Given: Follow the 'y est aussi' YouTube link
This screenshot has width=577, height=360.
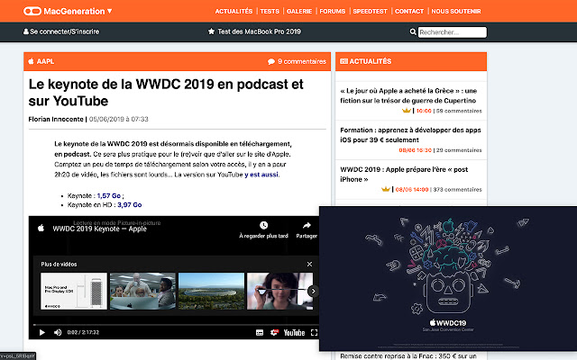Looking at the screenshot, I should (261, 175).
